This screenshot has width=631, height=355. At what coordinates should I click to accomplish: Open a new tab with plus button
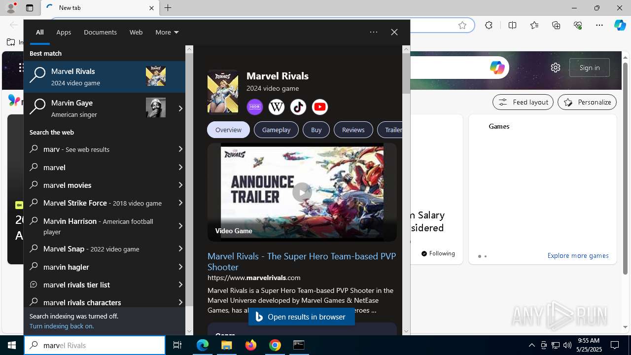click(x=168, y=8)
